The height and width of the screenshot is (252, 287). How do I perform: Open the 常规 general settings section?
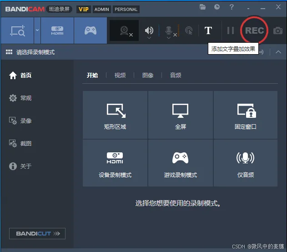pos(20,98)
